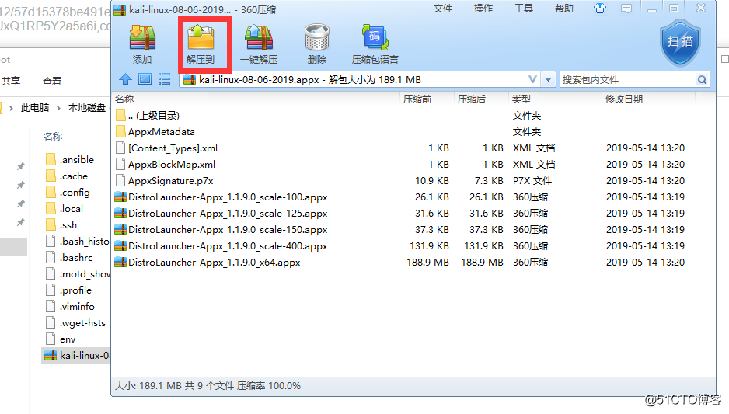Image resolution: width=729 pixels, height=414 pixels.
Task: Click the x64.appx archive file icon
Action: click(120, 262)
